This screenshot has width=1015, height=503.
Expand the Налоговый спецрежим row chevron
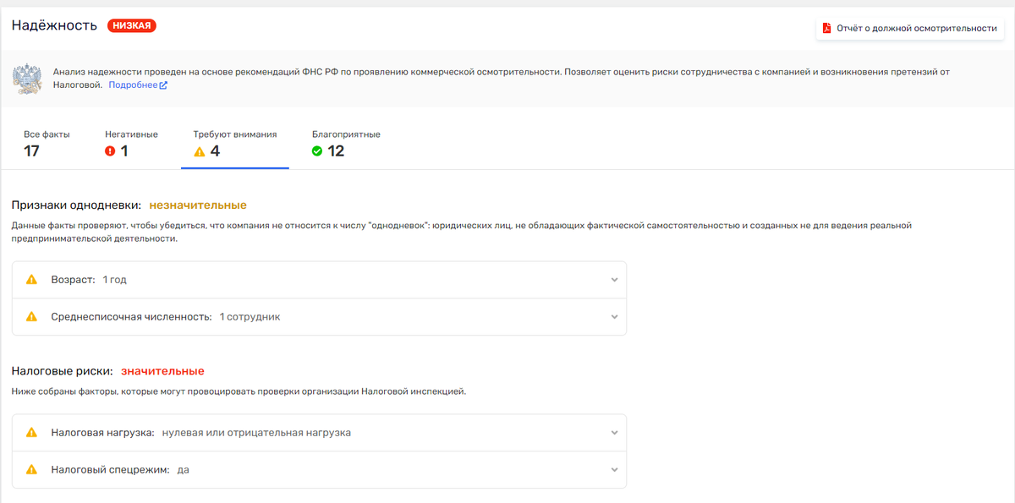615,469
